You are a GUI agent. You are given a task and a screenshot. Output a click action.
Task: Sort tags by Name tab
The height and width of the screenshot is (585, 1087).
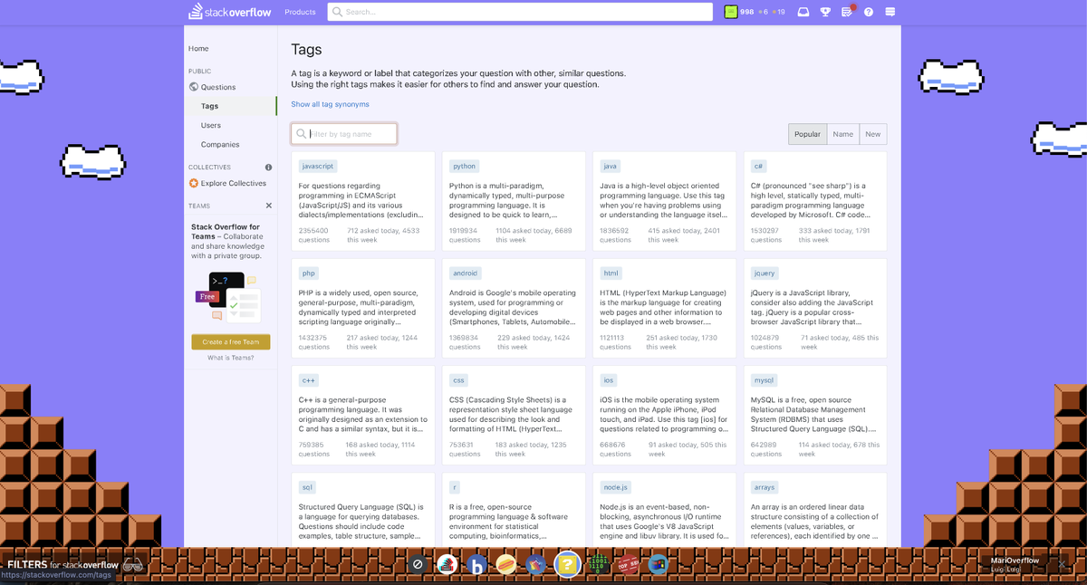coord(843,134)
